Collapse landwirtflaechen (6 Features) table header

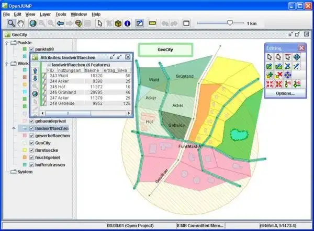click(49, 65)
